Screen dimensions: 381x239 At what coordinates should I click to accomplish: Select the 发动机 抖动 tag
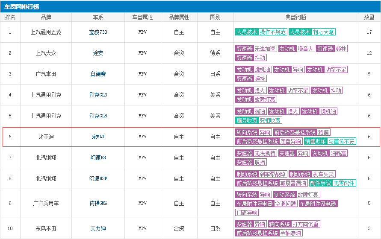point(327,90)
